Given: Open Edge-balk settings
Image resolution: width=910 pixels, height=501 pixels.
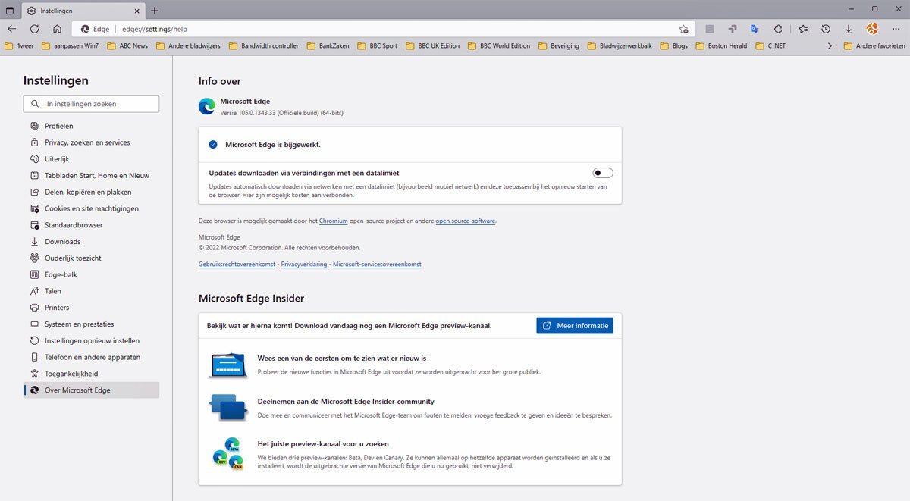Looking at the screenshot, I should (x=91, y=274).
